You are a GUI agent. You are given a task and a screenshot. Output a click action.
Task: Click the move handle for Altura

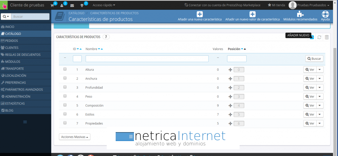click(230, 70)
